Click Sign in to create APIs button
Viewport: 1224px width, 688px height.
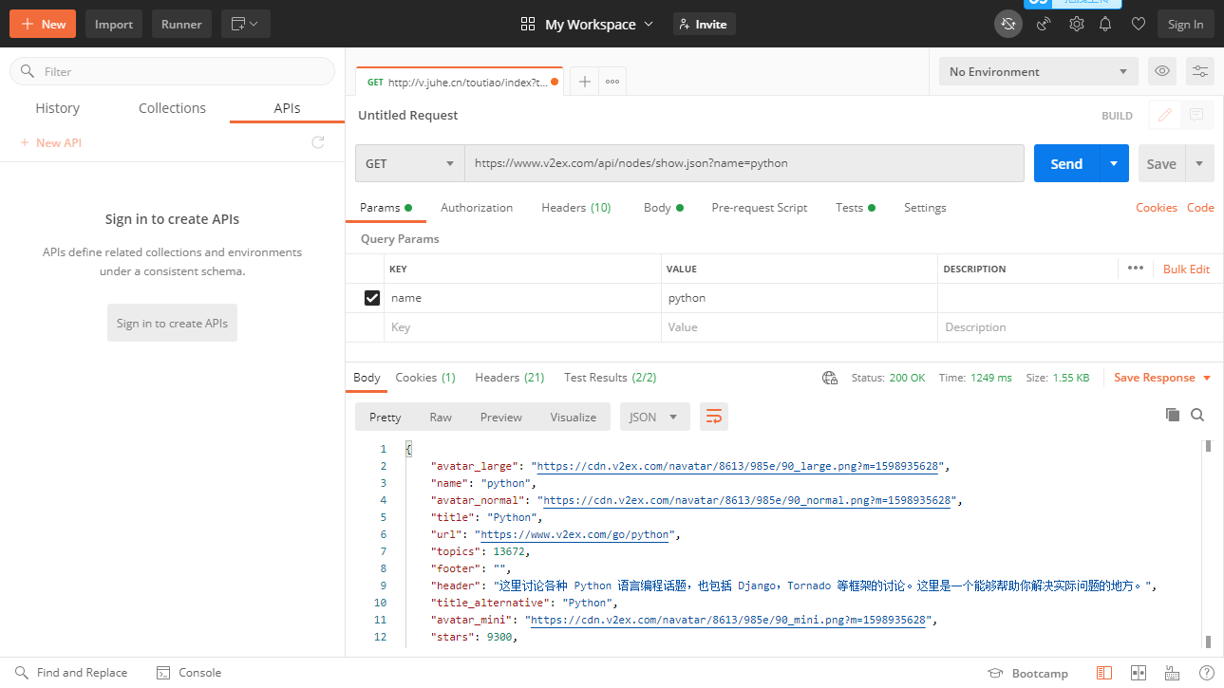[172, 323]
